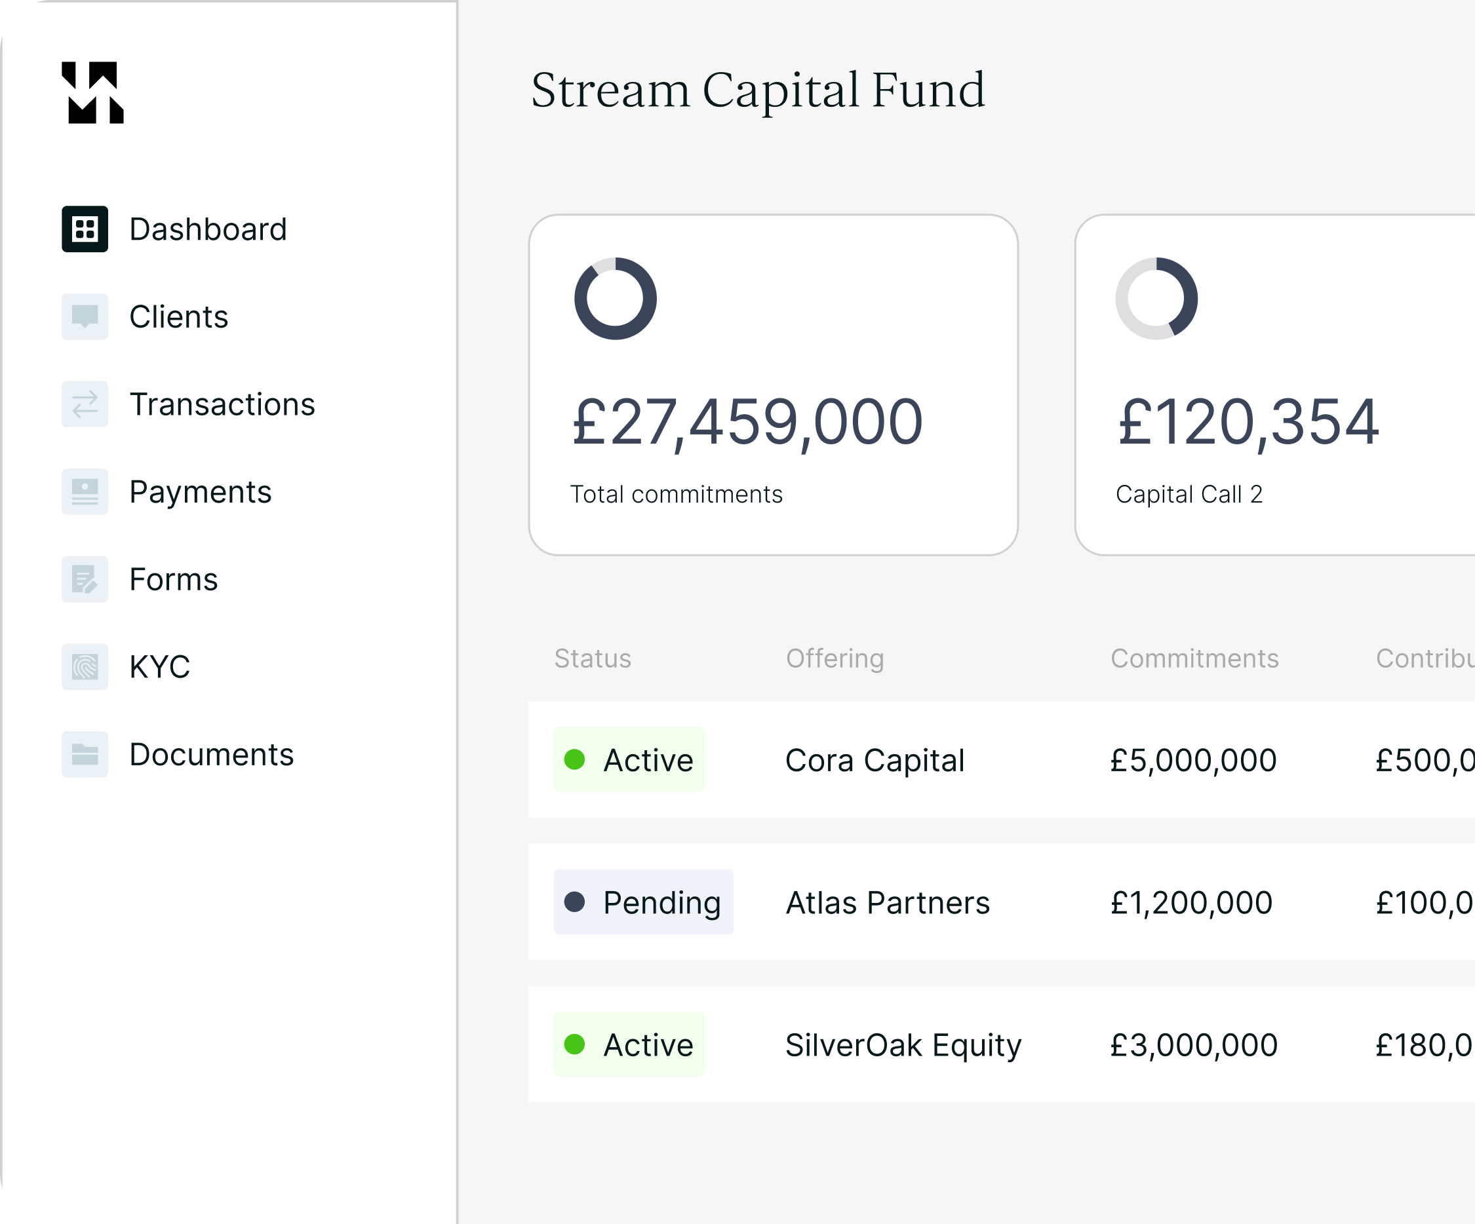Viewport: 1475px width, 1224px height.
Task: Sort by the Offering column header
Action: coord(835,658)
